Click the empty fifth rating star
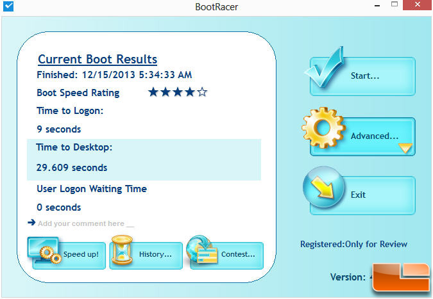Screen dimensions: 433x299 (202, 92)
